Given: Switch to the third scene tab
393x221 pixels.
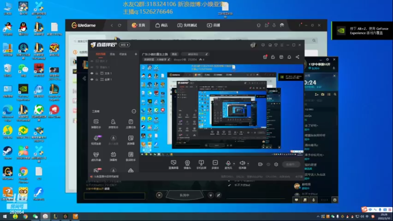Looking at the screenshot, I should (123, 54).
